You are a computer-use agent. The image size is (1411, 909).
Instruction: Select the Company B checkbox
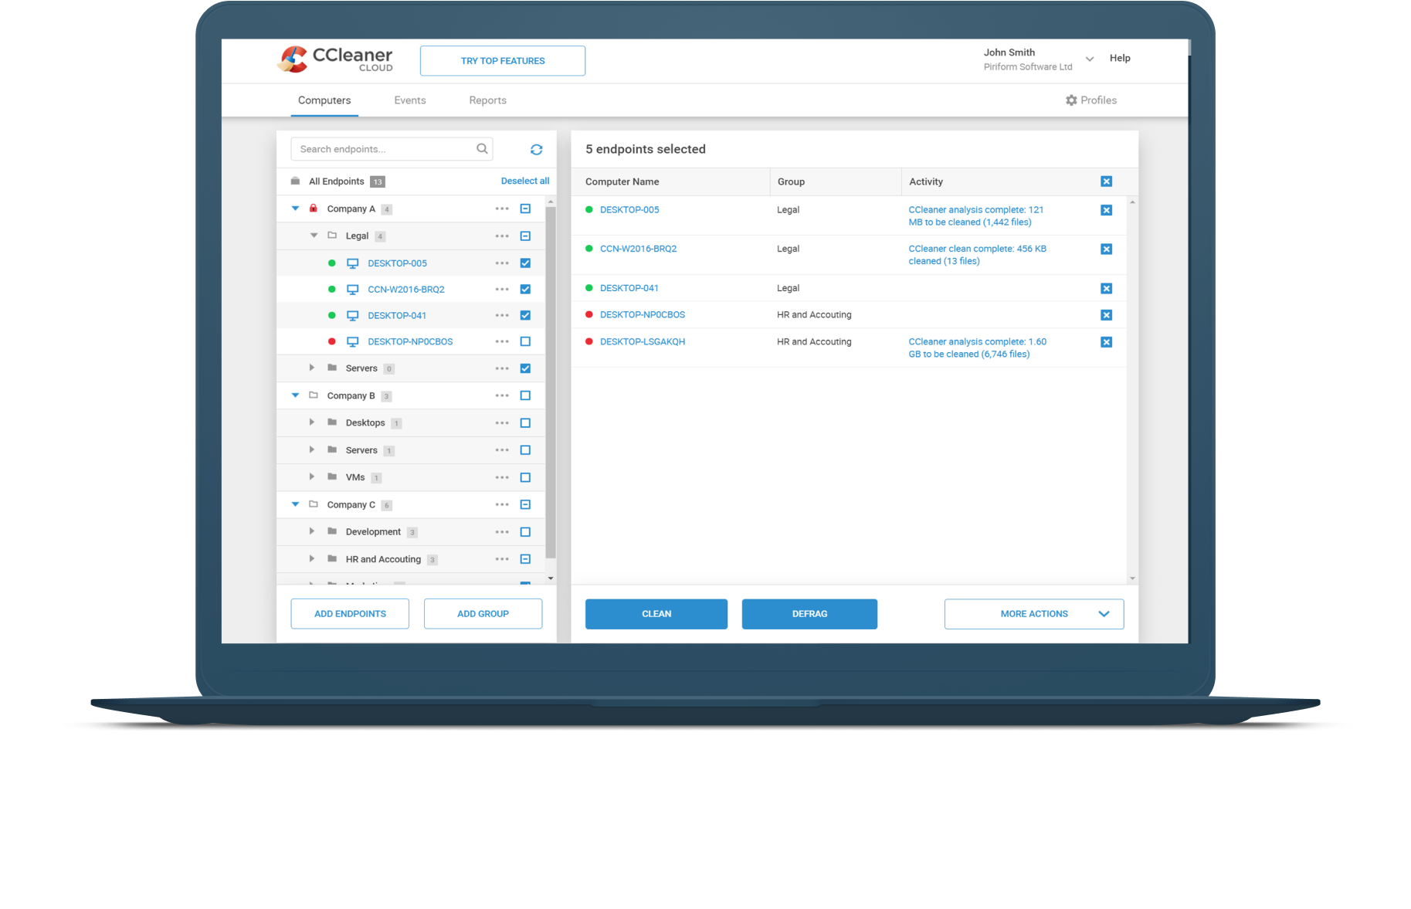525,395
